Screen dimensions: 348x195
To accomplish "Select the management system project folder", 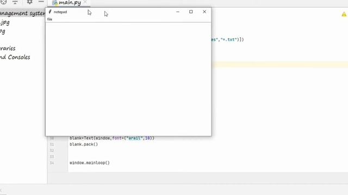I will [x=22, y=13].
